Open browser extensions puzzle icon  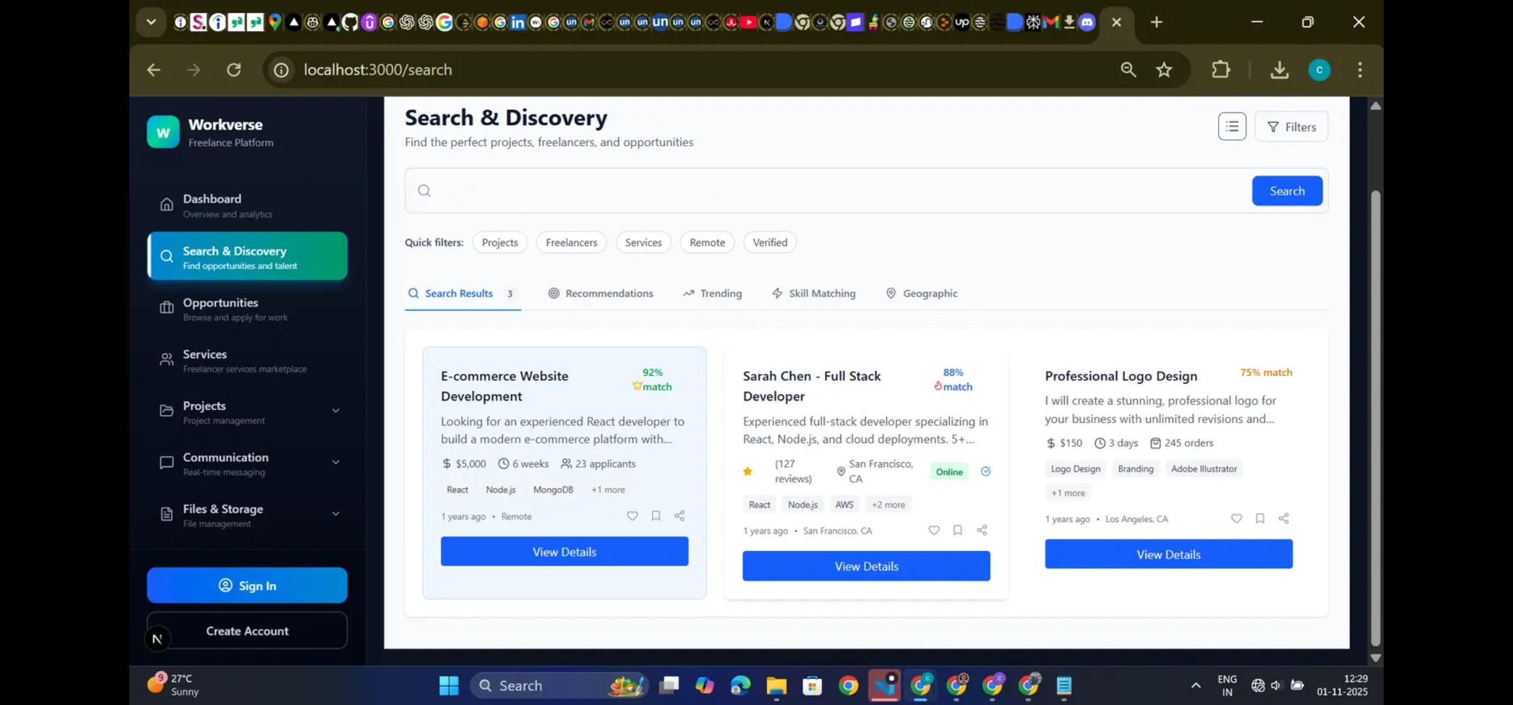coord(1220,69)
